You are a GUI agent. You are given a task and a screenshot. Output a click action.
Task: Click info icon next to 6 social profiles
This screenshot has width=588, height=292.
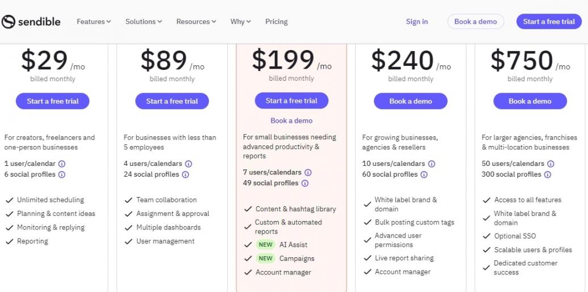(62, 174)
